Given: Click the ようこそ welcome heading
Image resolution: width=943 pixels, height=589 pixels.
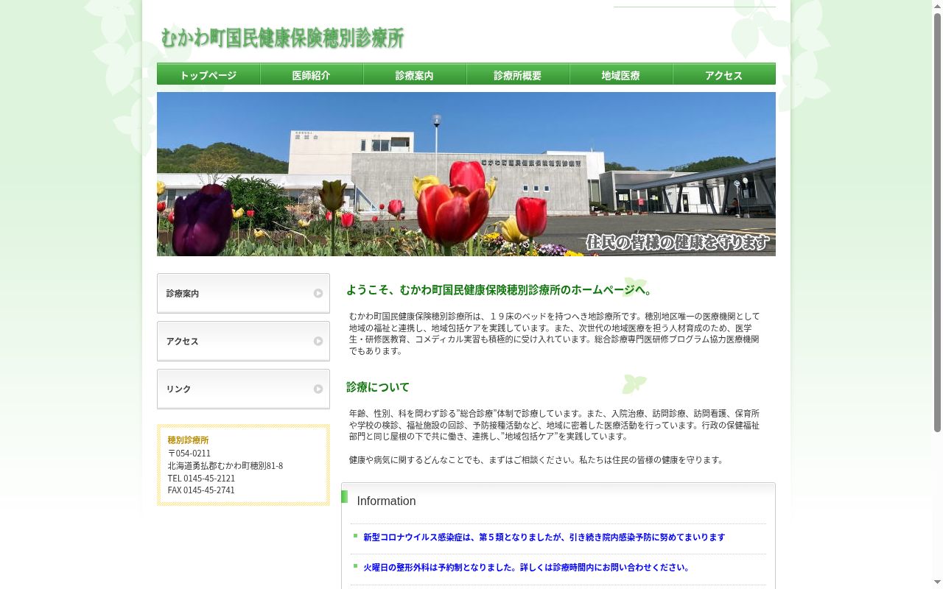Looking at the screenshot, I should [x=499, y=289].
